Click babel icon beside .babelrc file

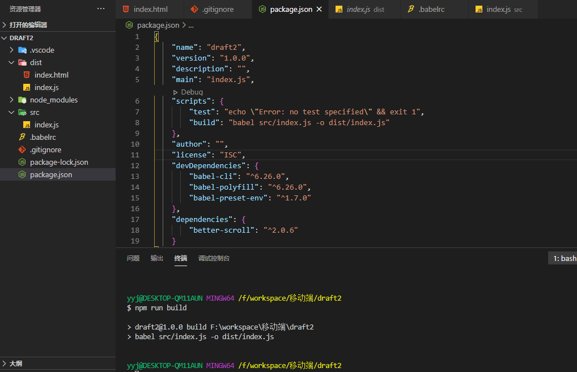22,137
